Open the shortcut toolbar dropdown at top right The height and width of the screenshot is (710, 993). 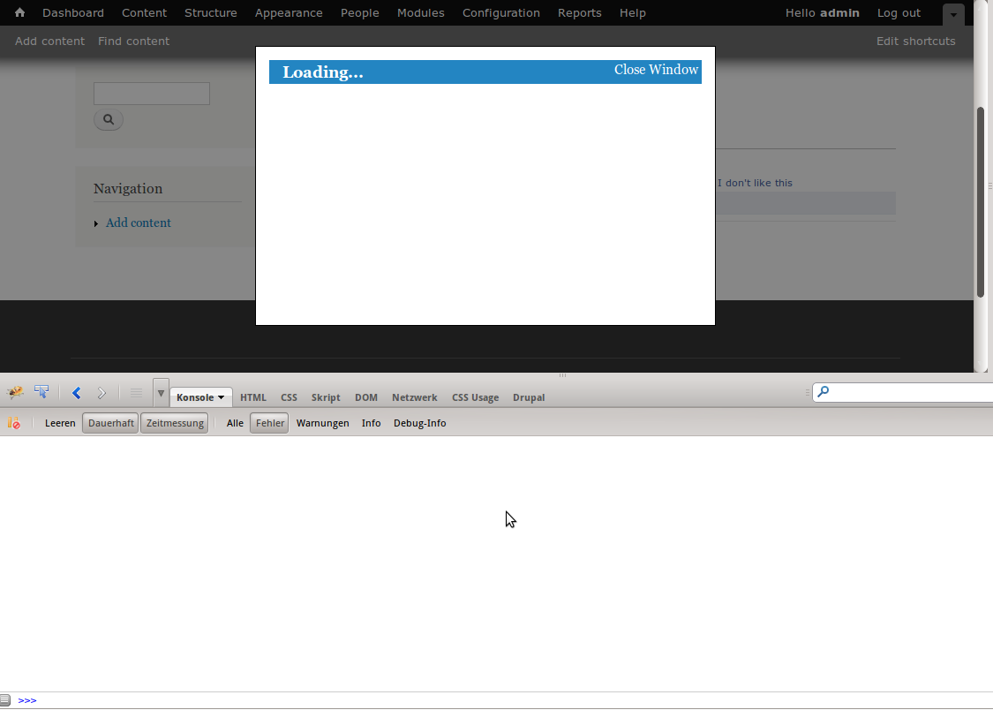click(x=952, y=16)
